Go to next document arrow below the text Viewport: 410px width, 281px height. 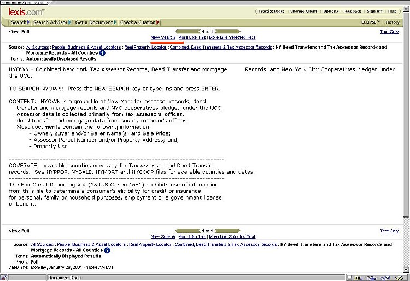pos(227,231)
